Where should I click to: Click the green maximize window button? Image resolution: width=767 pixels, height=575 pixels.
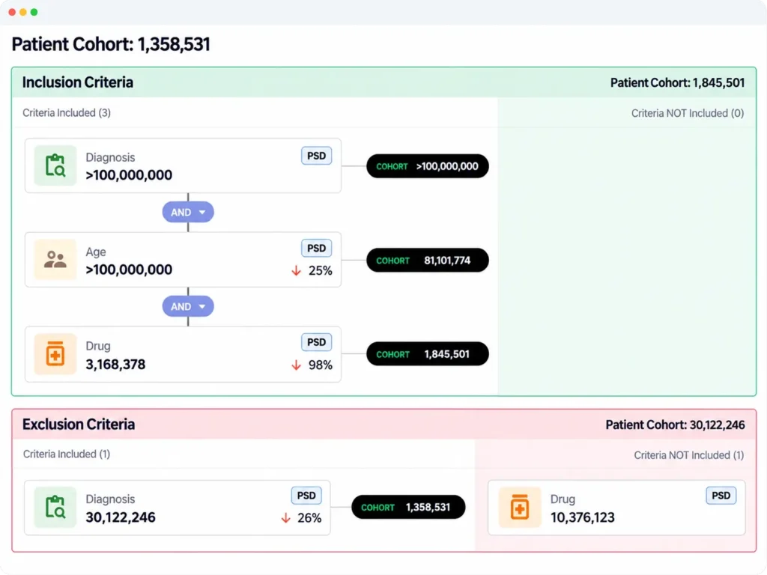34,12
